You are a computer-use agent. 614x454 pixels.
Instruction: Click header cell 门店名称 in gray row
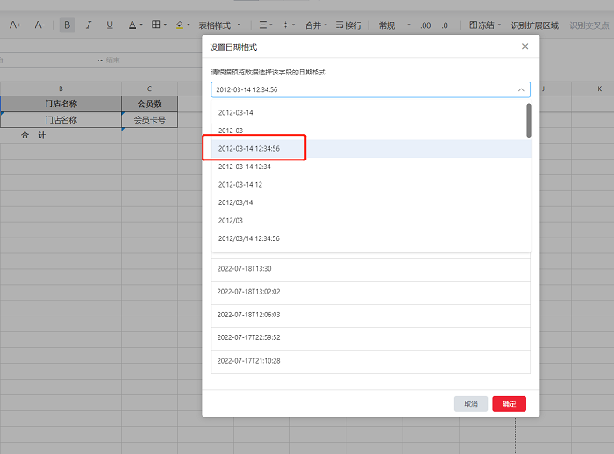[61, 103]
